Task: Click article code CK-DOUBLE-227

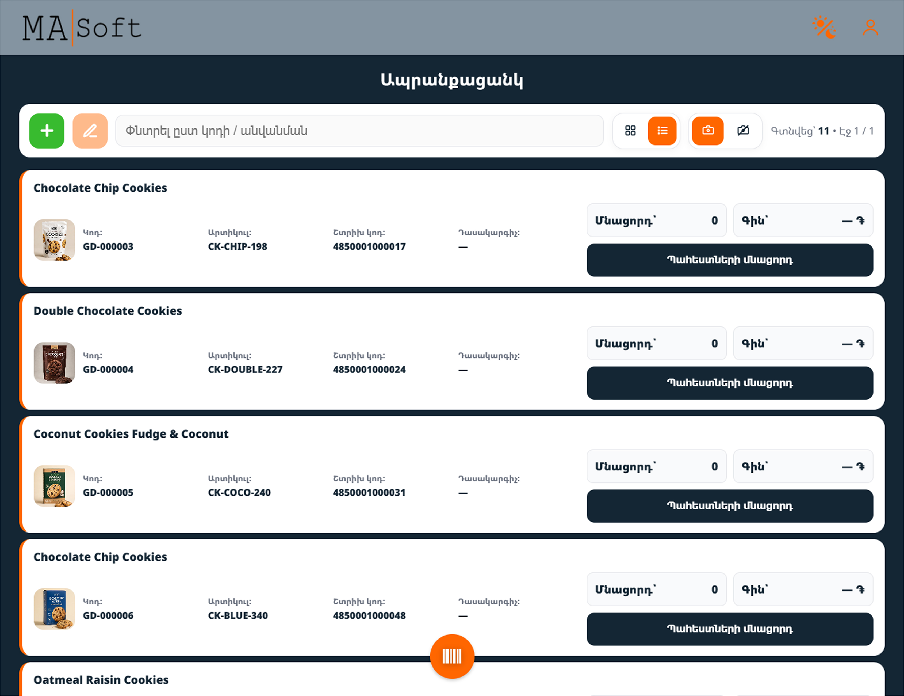Action: pyautogui.click(x=245, y=369)
